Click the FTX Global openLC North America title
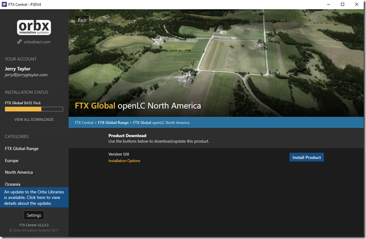Viewport: 366px width, 239px height. point(138,106)
